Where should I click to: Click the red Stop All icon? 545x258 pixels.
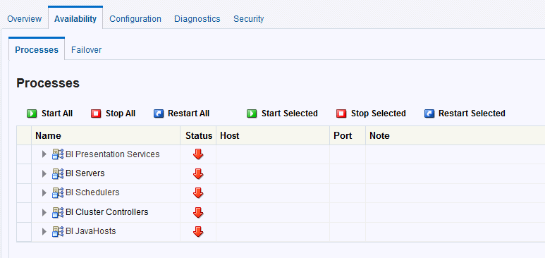point(96,113)
